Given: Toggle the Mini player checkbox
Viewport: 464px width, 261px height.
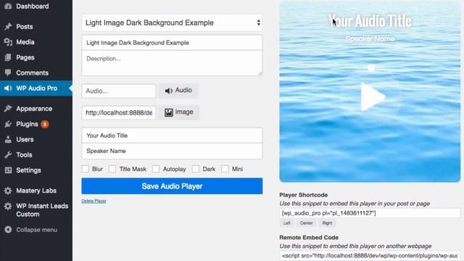Looking at the screenshot, I should [225, 169].
